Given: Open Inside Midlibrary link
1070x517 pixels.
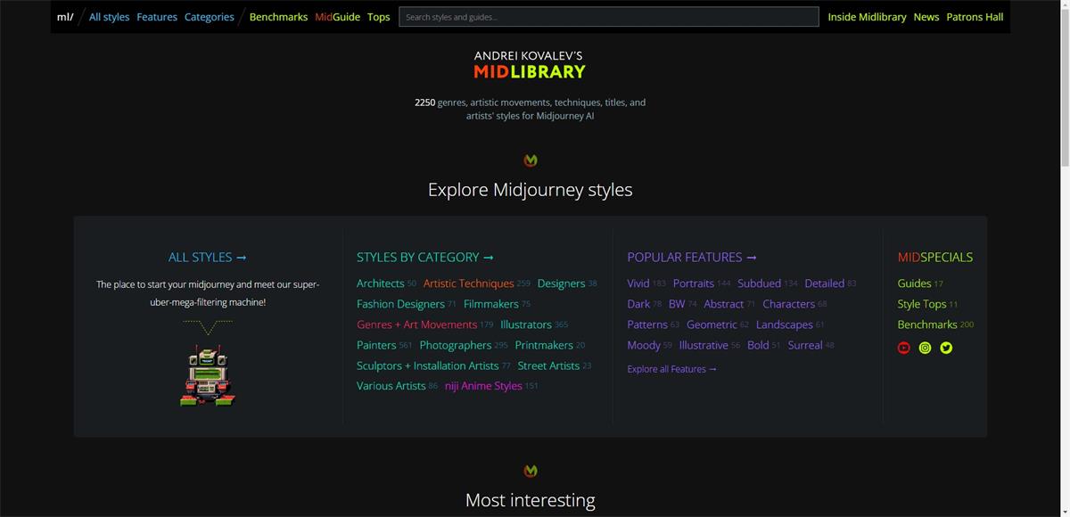Looking at the screenshot, I should click(867, 17).
